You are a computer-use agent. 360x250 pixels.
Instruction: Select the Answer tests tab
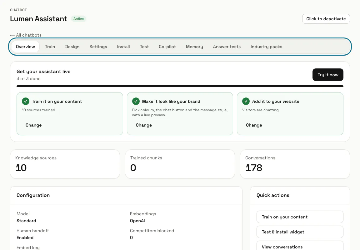[x=227, y=47]
